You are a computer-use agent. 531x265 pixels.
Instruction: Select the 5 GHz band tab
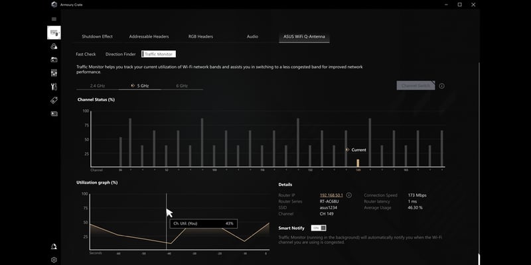[x=140, y=86]
